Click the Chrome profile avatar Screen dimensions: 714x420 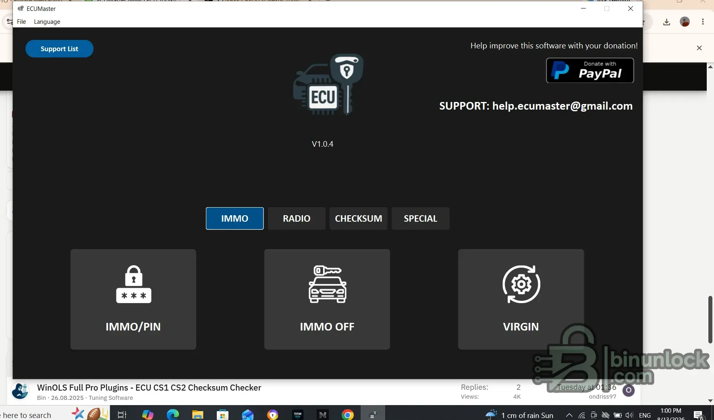tap(685, 22)
